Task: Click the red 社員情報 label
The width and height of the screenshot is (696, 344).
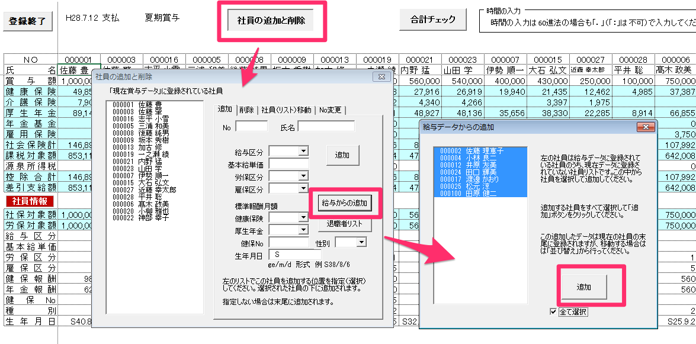Action: [x=29, y=201]
